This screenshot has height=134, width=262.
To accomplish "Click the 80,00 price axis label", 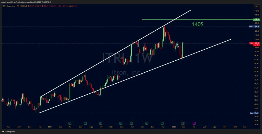I will tap(257, 72).
